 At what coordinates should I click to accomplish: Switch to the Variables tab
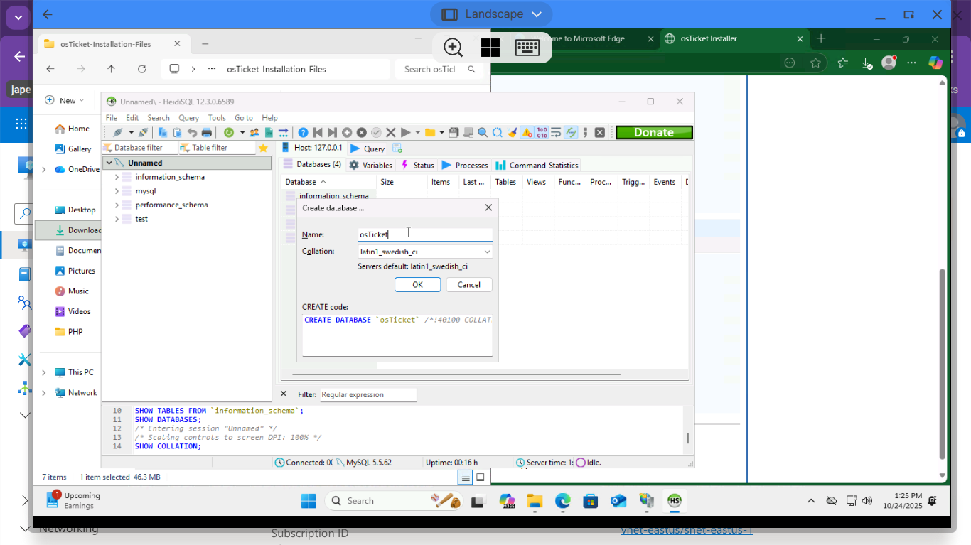coord(370,165)
